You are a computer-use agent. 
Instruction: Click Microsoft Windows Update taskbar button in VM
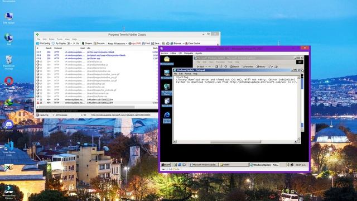tap(203, 165)
